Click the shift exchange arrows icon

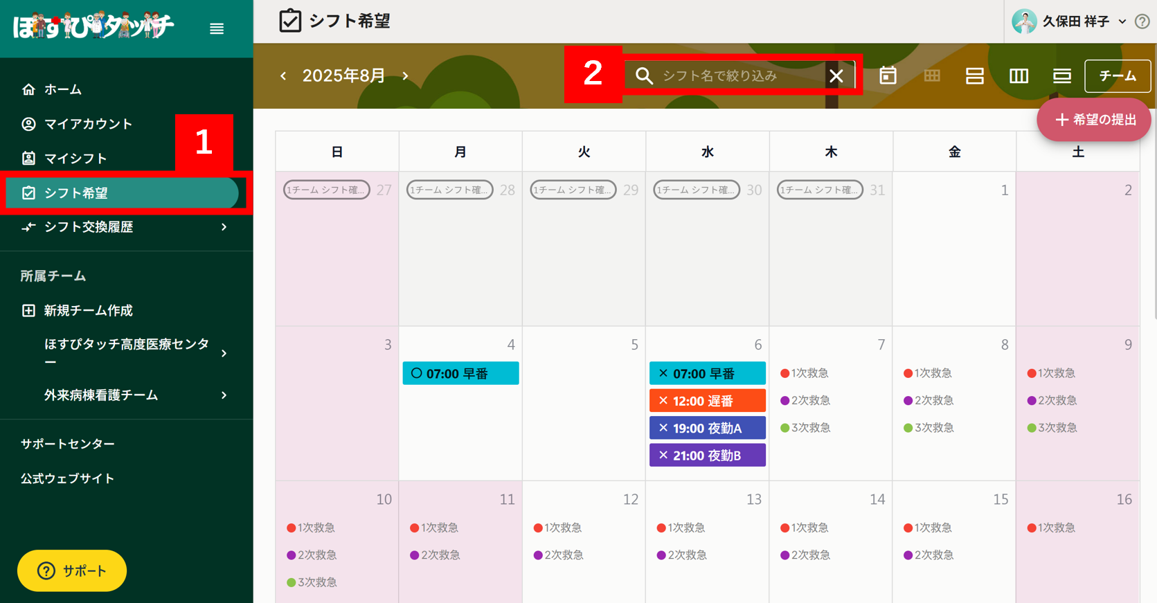(x=28, y=227)
